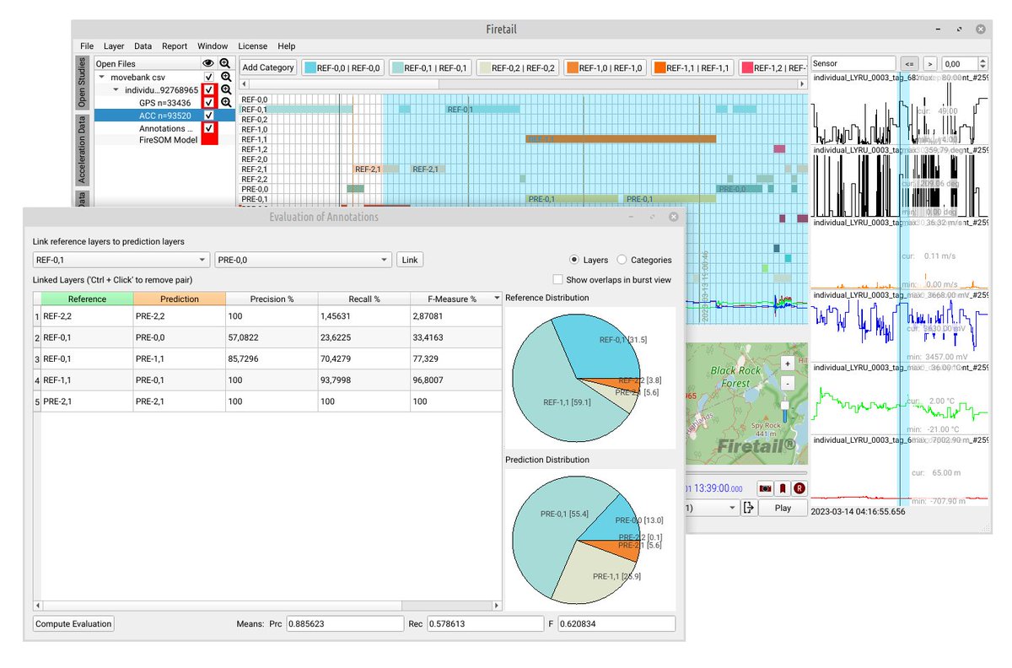This screenshot has width=1012, height=668.
Task: Toggle visibility of Annotations layer
Action: tap(209, 127)
